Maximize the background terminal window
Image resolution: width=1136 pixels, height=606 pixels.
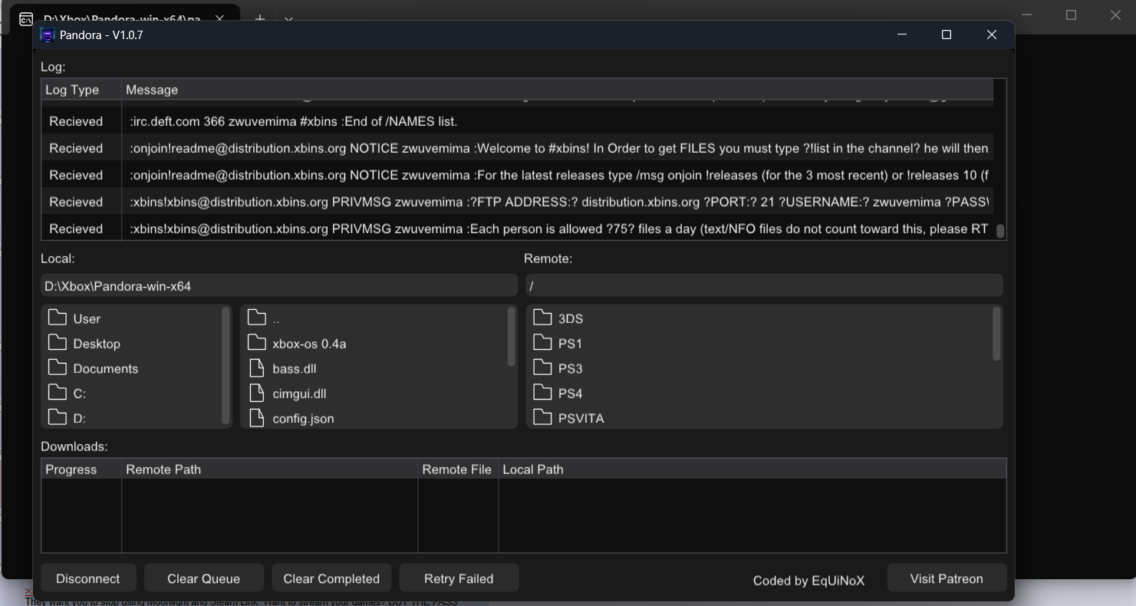point(1072,15)
